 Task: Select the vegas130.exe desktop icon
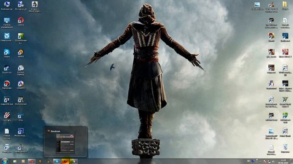tap(7, 101)
